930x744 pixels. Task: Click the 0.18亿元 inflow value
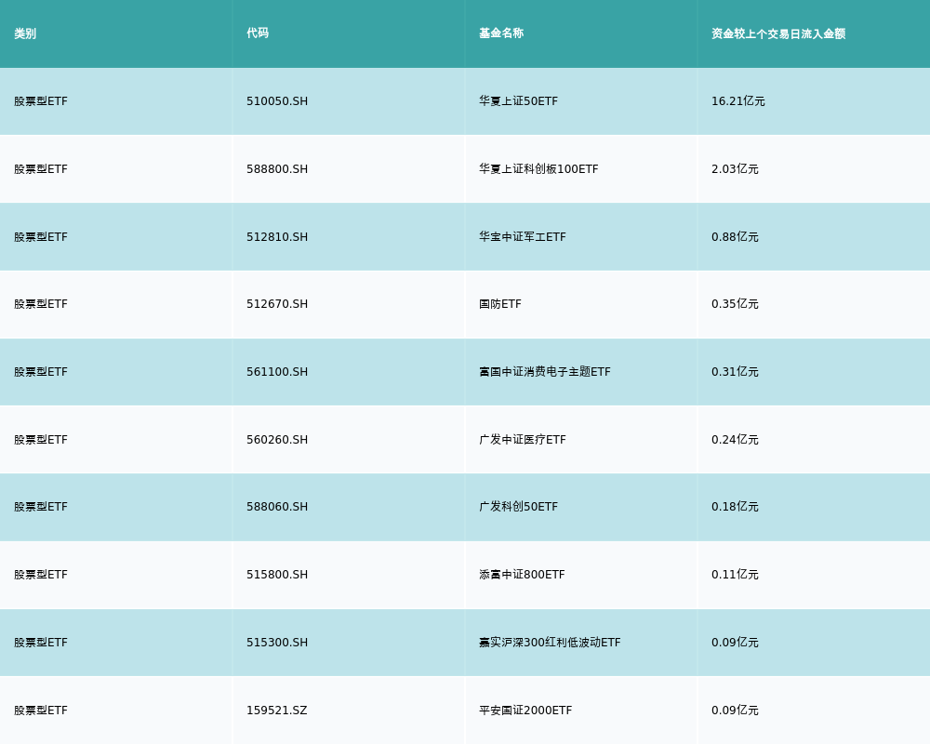pos(735,507)
